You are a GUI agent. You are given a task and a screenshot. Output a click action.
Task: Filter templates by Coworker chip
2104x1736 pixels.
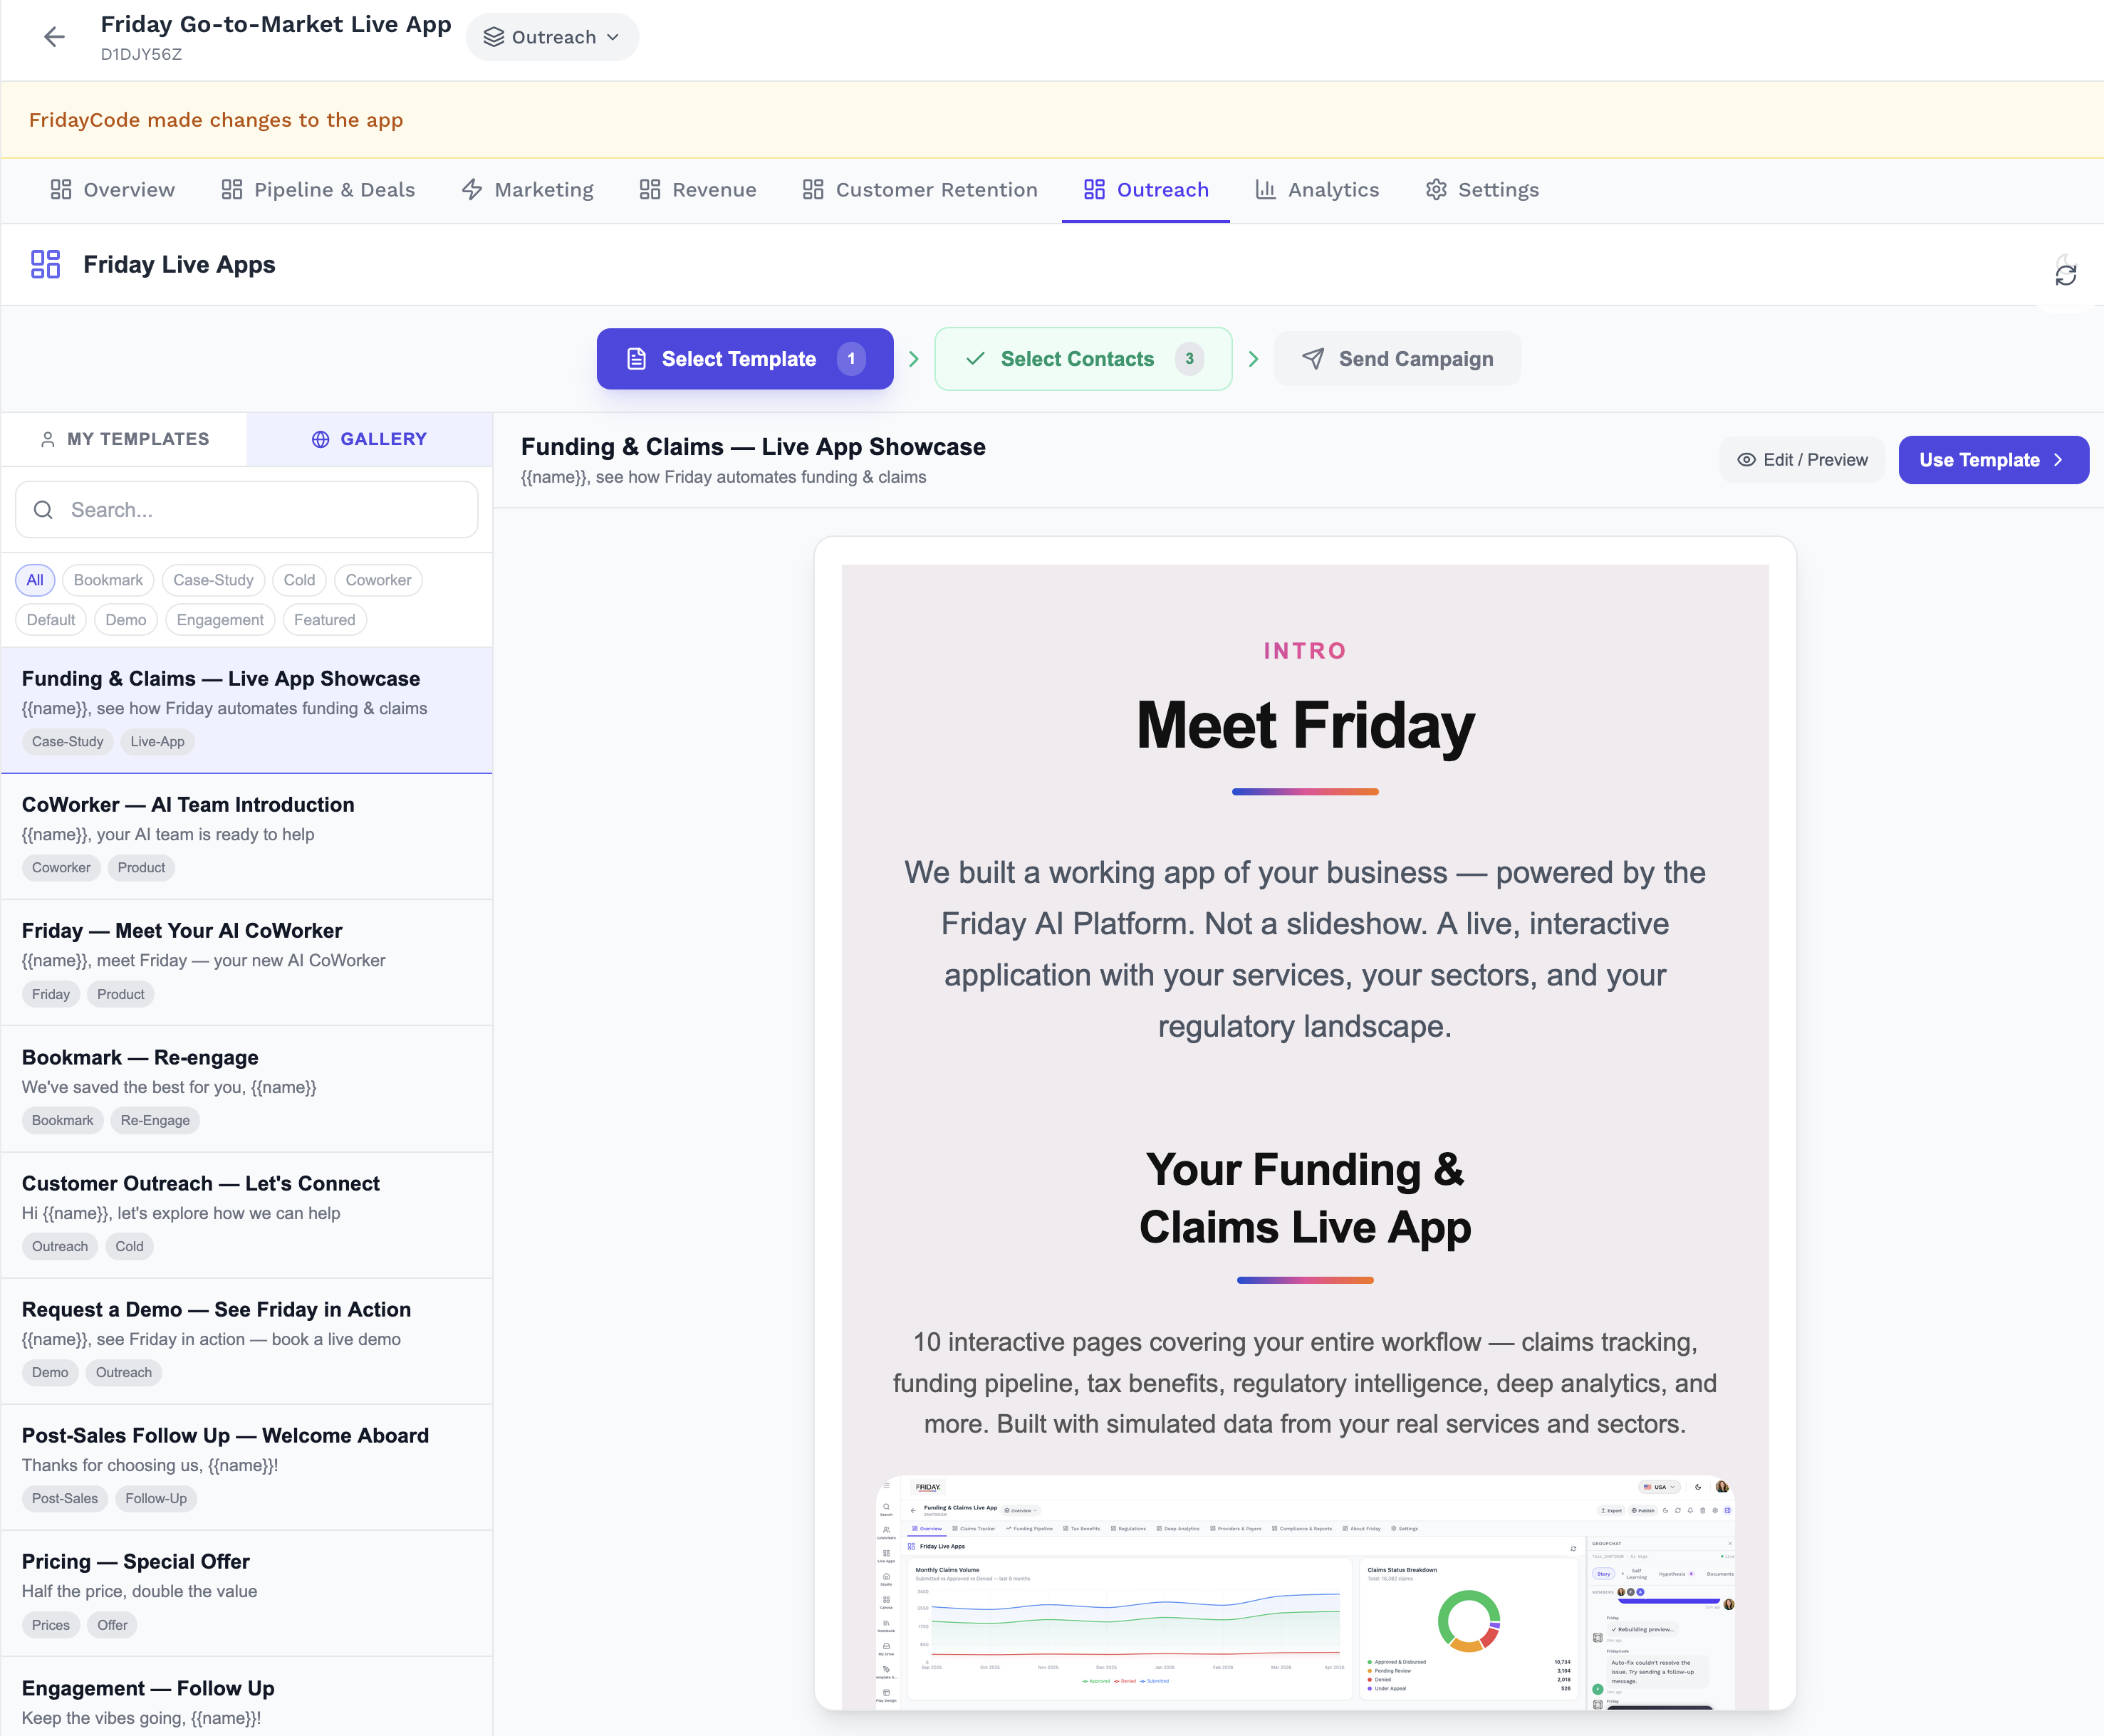[378, 580]
